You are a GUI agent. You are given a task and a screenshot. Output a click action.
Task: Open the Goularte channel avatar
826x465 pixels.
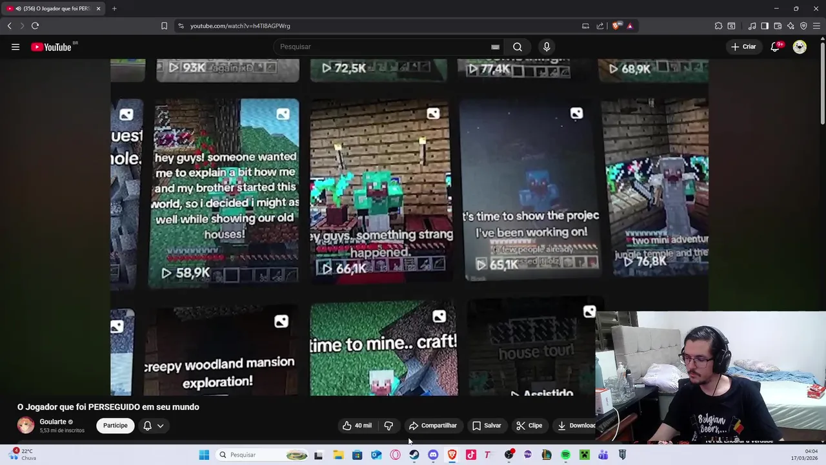(x=26, y=425)
